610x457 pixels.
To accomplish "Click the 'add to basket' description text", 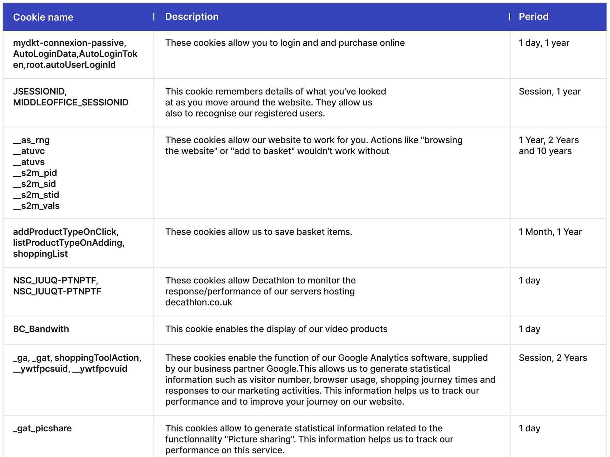I will 314,145.
